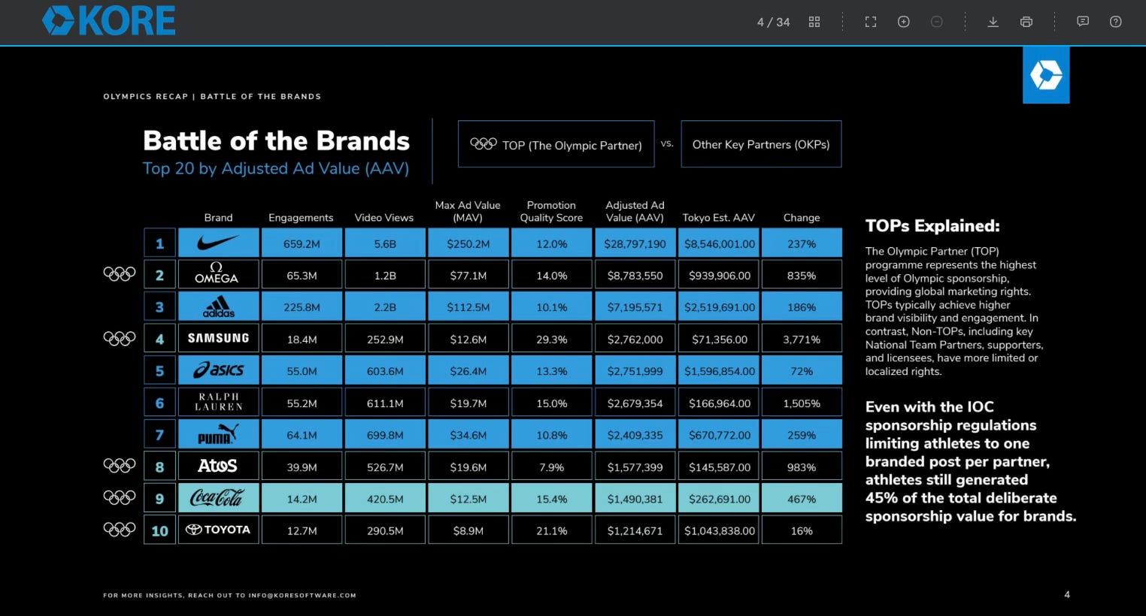Click Omega's 835% change cell

[x=802, y=275]
